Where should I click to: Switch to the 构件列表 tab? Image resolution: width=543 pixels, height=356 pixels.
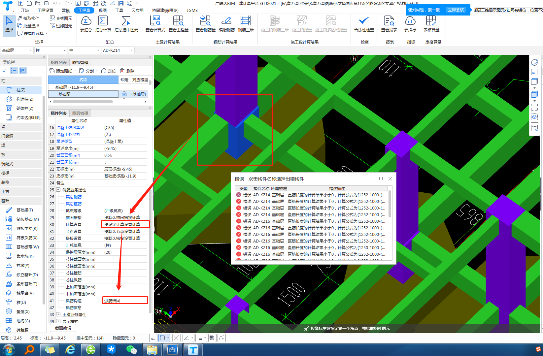pos(59,62)
